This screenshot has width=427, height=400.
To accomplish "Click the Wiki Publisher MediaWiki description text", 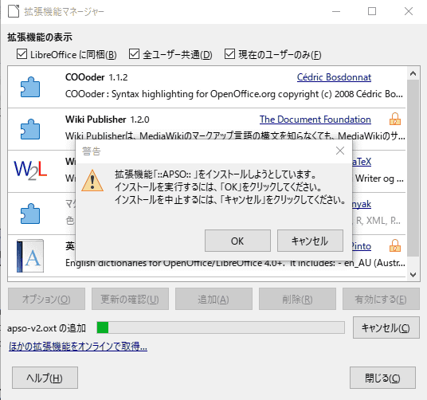I will pyautogui.click(x=235, y=135).
